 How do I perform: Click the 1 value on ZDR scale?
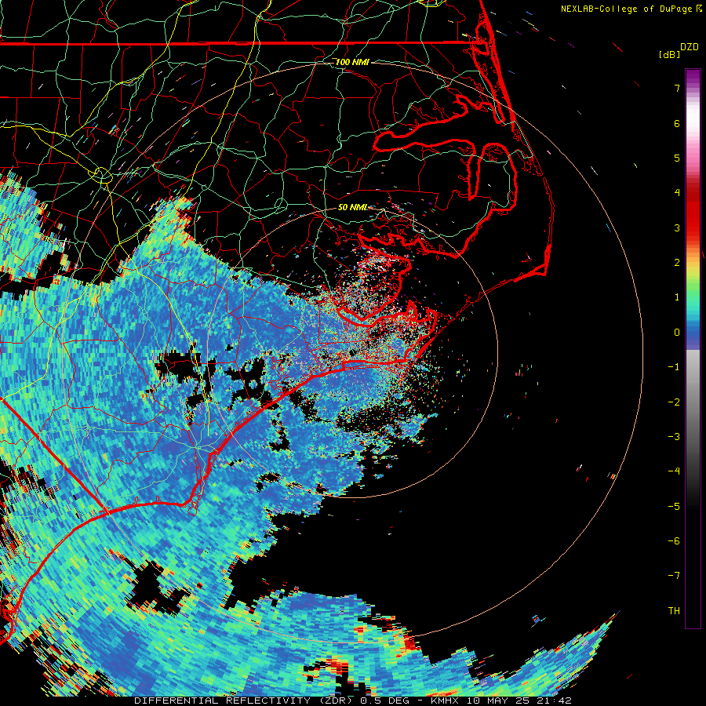click(x=677, y=297)
